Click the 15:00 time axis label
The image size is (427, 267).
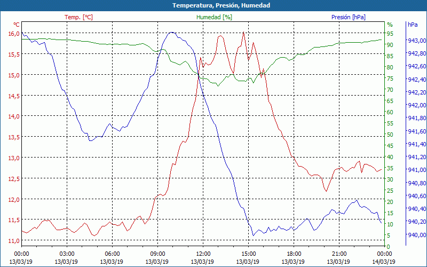click(248, 254)
